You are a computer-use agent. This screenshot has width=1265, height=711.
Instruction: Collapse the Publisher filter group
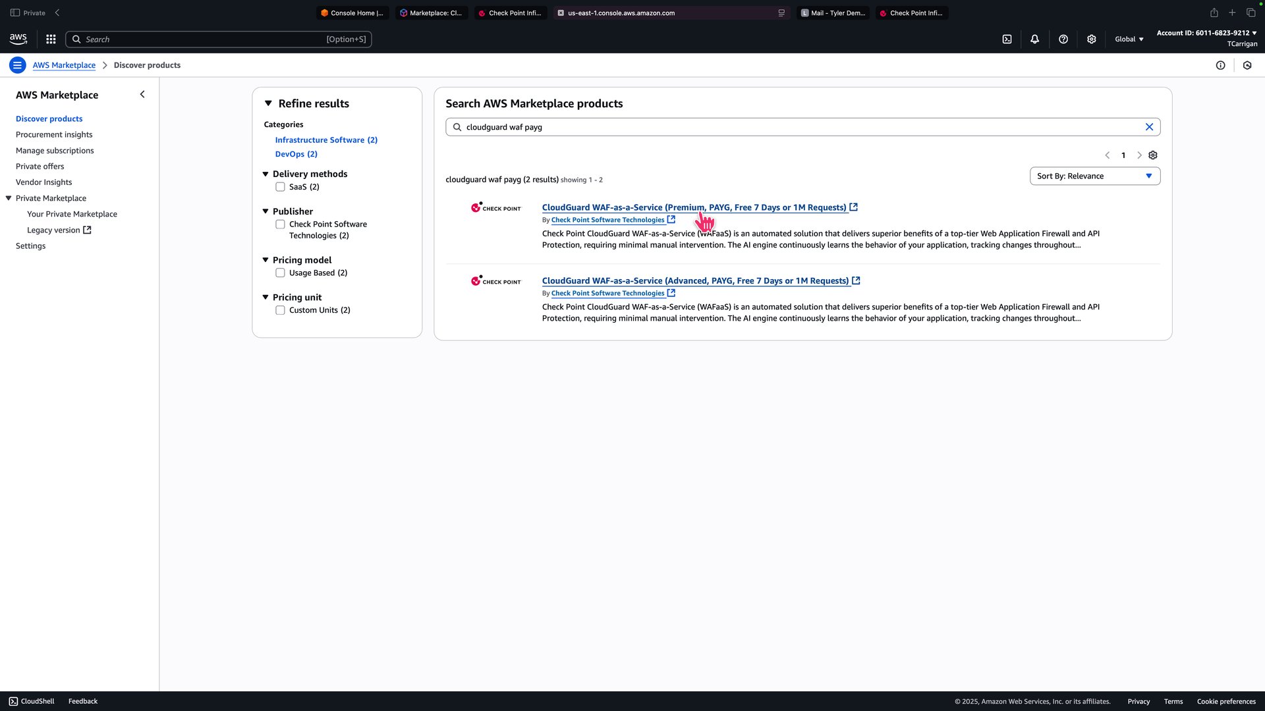(x=266, y=211)
